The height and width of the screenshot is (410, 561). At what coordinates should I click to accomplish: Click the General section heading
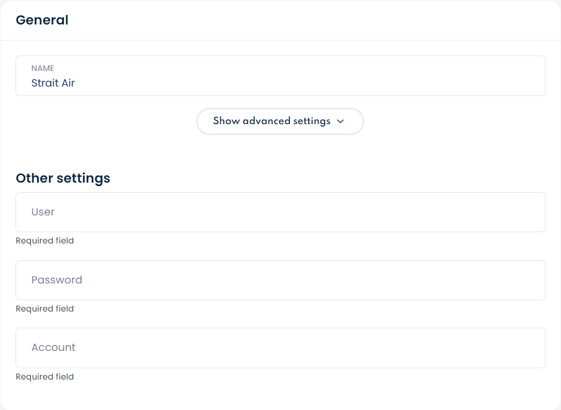tap(42, 20)
